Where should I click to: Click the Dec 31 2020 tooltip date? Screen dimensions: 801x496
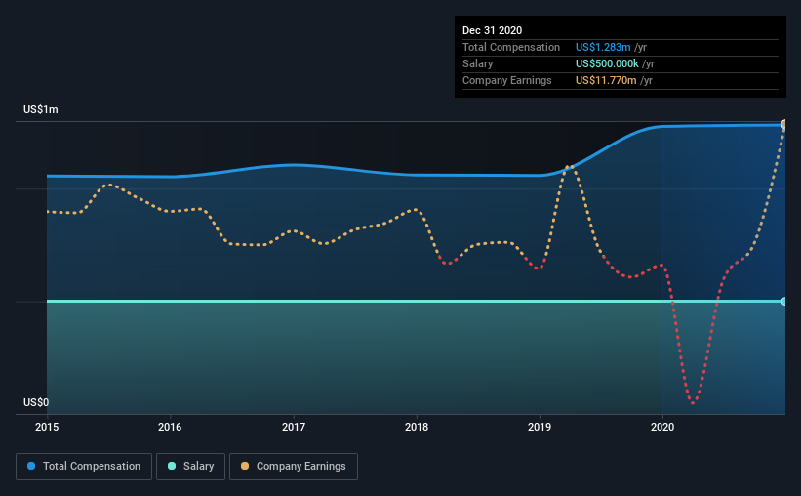coord(492,30)
